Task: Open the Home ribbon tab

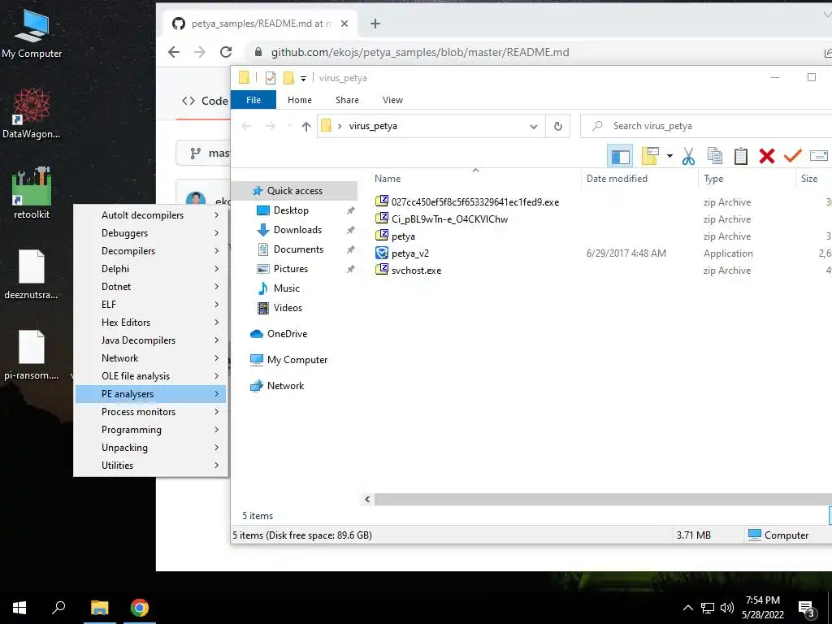Action: click(300, 100)
